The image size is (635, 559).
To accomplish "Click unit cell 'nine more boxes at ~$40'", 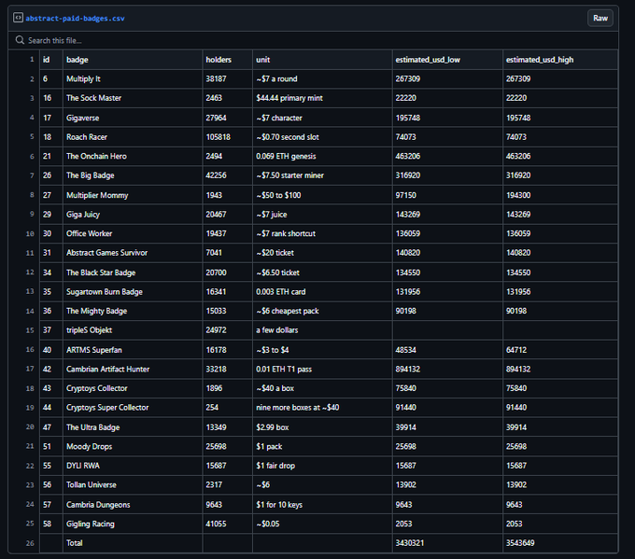I will 322,407.
